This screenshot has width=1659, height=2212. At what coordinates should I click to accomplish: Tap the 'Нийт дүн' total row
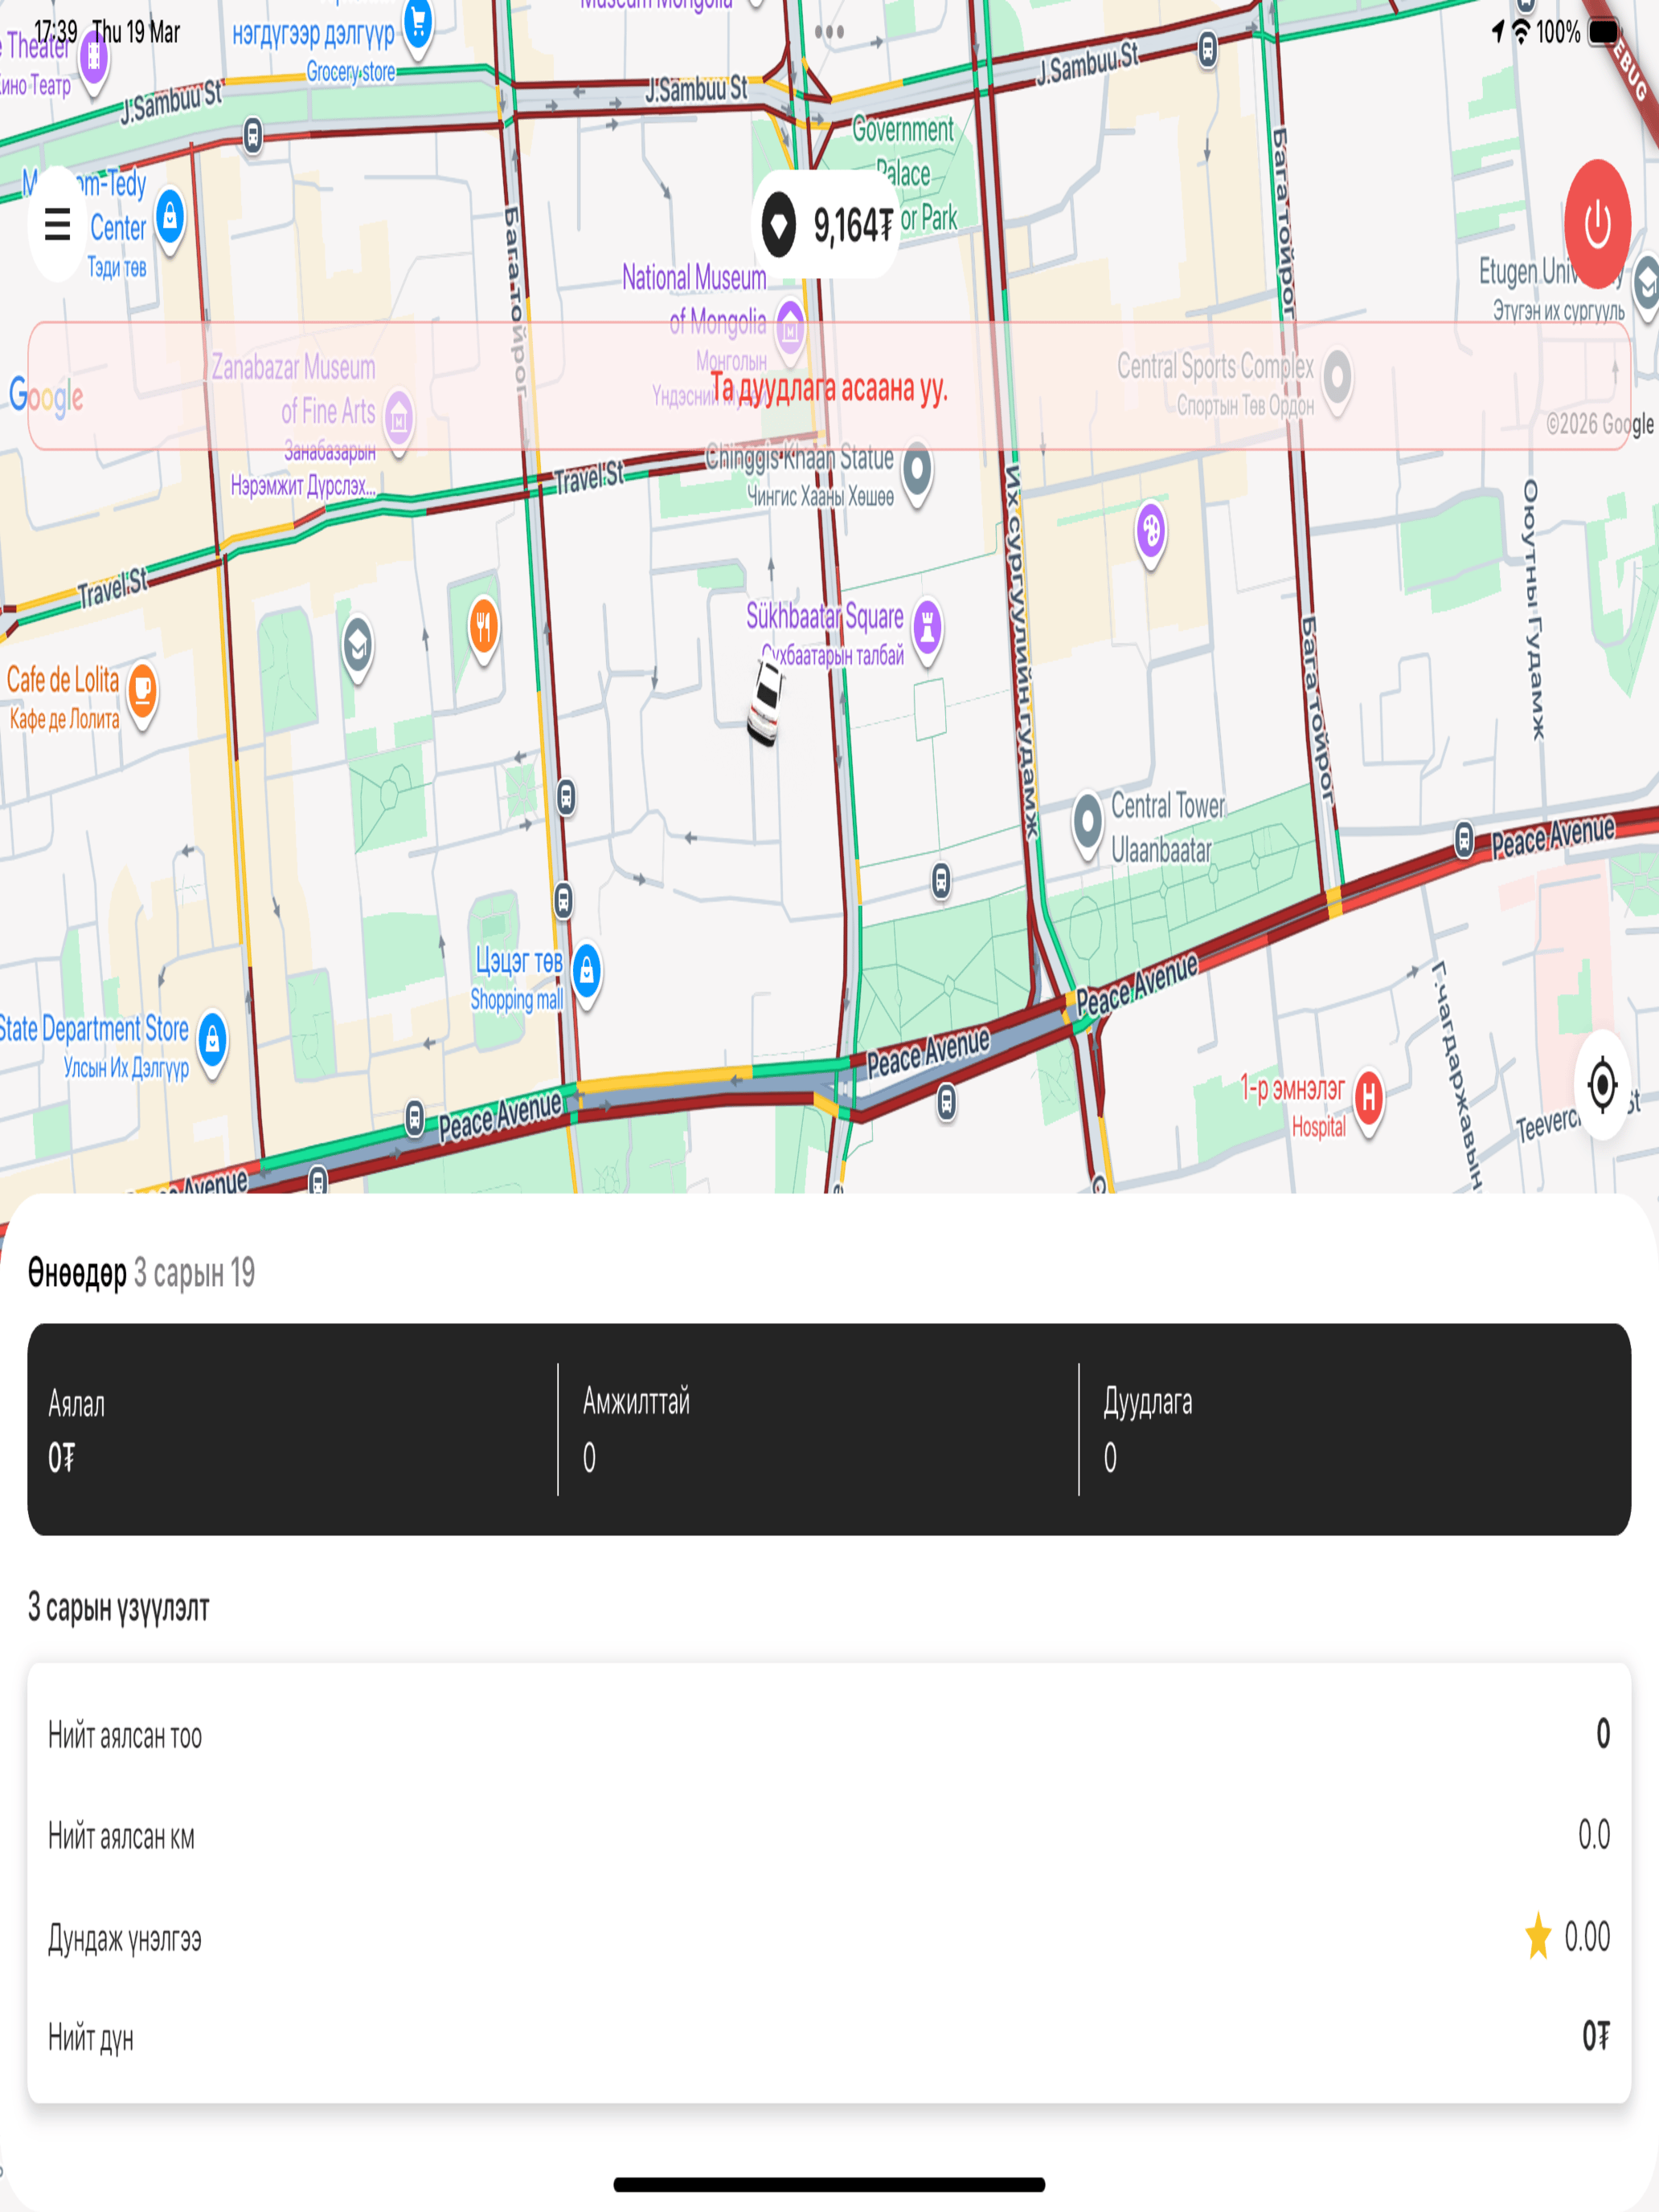829,2037
